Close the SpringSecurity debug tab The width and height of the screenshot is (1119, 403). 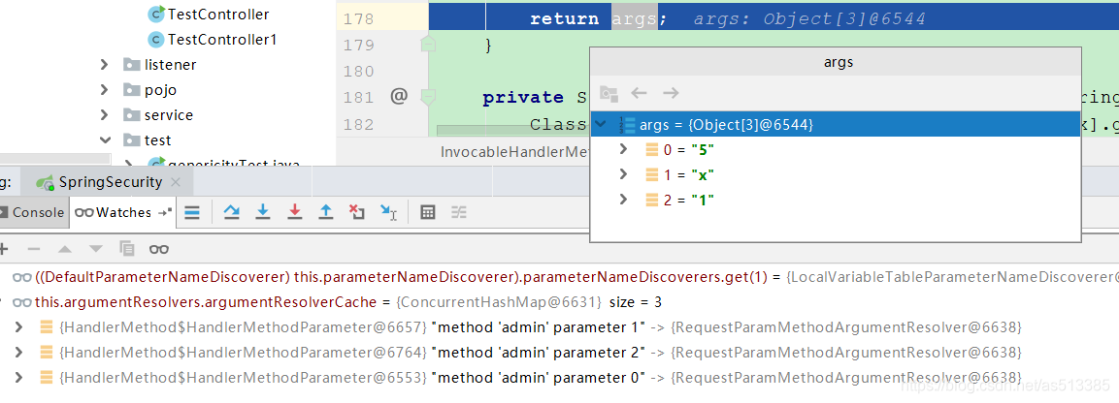(x=177, y=182)
